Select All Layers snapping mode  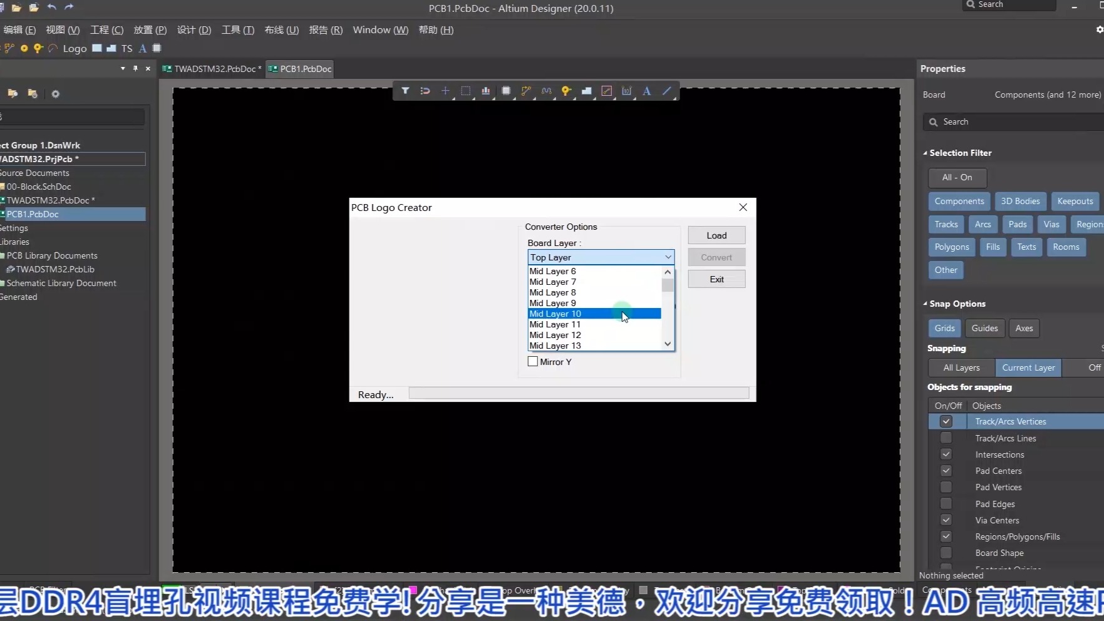(x=961, y=367)
